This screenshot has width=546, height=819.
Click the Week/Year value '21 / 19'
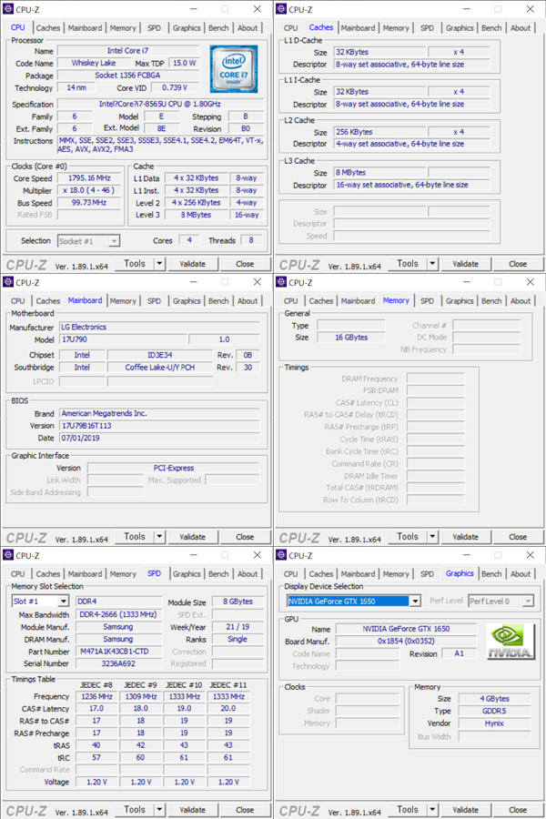238,627
